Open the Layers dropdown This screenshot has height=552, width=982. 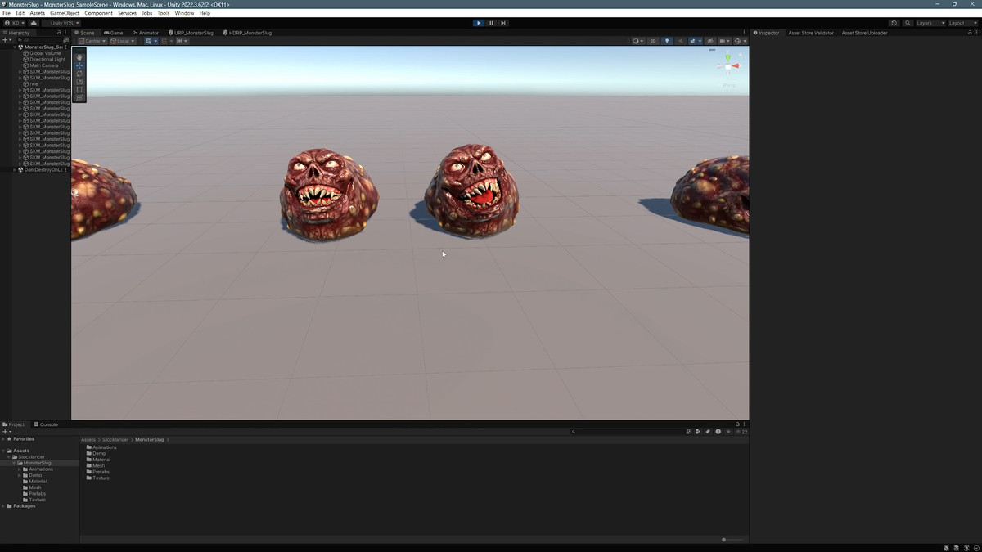(930, 23)
